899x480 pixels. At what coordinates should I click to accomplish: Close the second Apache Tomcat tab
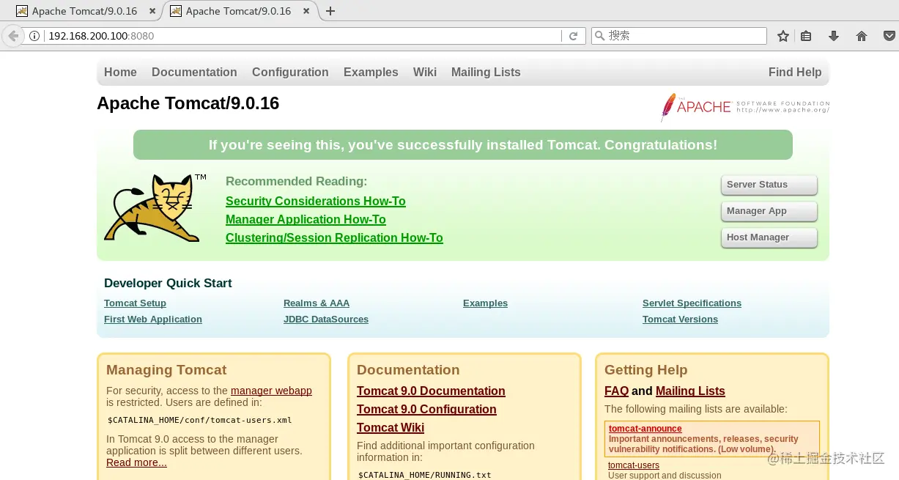tap(306, 11)
